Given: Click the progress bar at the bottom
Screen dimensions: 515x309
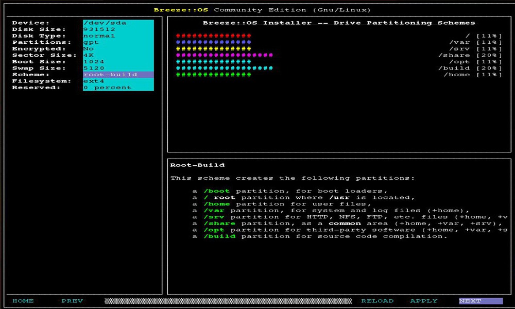Looking at the screenshot, I should tap(228, 301).
